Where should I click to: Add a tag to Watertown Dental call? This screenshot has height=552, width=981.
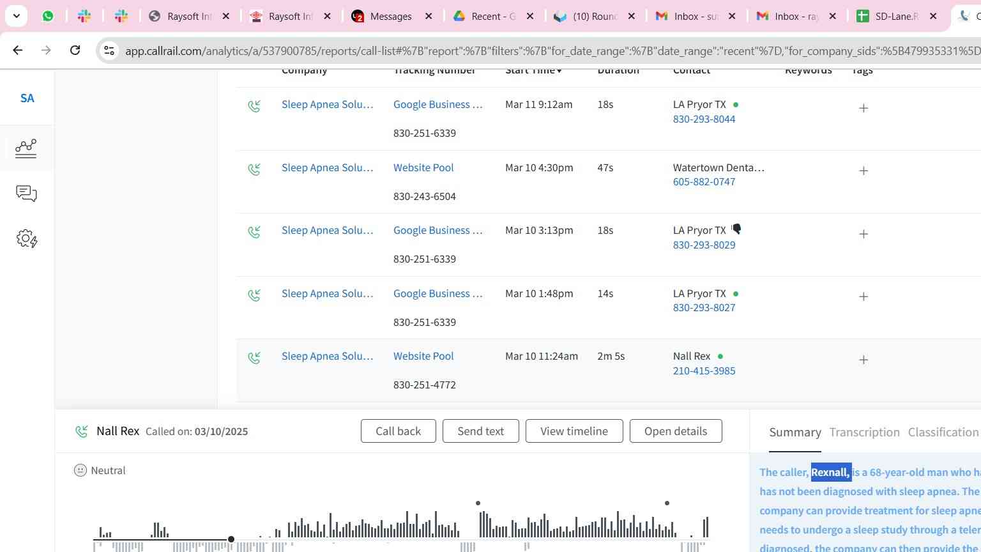coord(863,171)
